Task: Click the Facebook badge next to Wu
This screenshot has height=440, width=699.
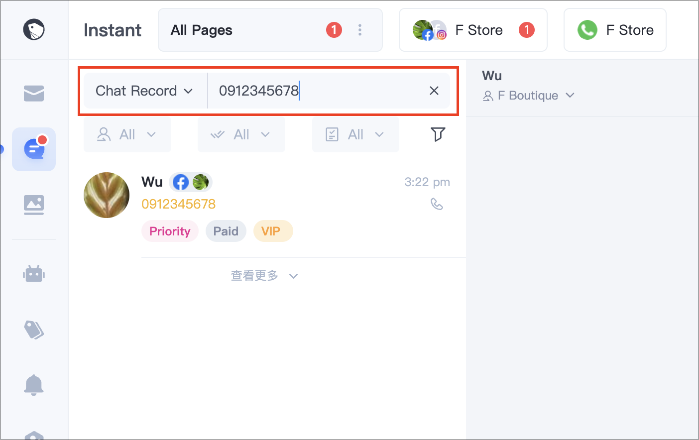Action: (181, 182)
